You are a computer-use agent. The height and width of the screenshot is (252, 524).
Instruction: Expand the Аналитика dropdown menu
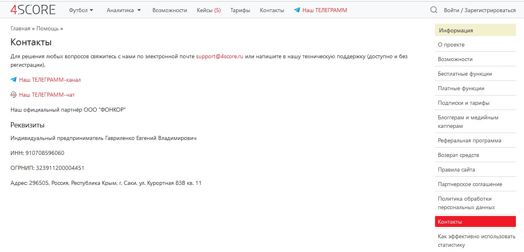124,10
